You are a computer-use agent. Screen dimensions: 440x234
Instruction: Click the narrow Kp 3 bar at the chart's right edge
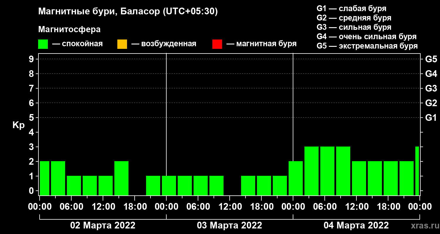coord(417,171)
